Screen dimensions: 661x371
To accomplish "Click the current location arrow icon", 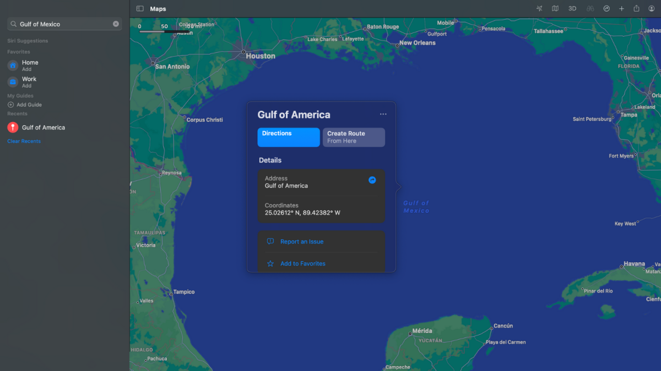I will tap(539, 9).
